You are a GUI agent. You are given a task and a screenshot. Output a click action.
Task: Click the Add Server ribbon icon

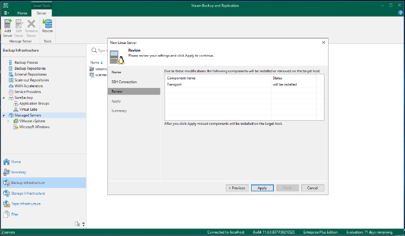coord(8,28)
